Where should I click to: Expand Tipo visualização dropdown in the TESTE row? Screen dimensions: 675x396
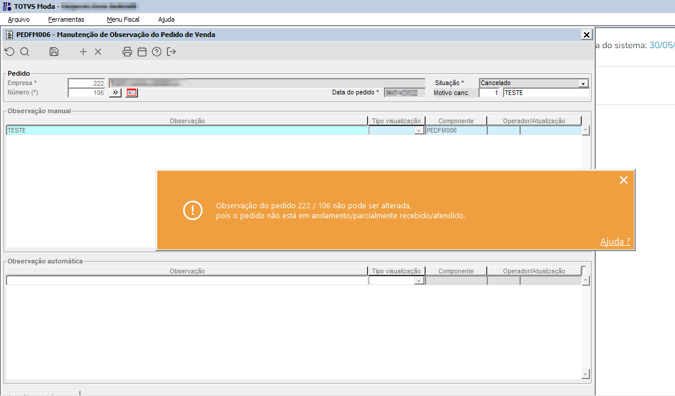pyautogui.click(x=419, y=130)
